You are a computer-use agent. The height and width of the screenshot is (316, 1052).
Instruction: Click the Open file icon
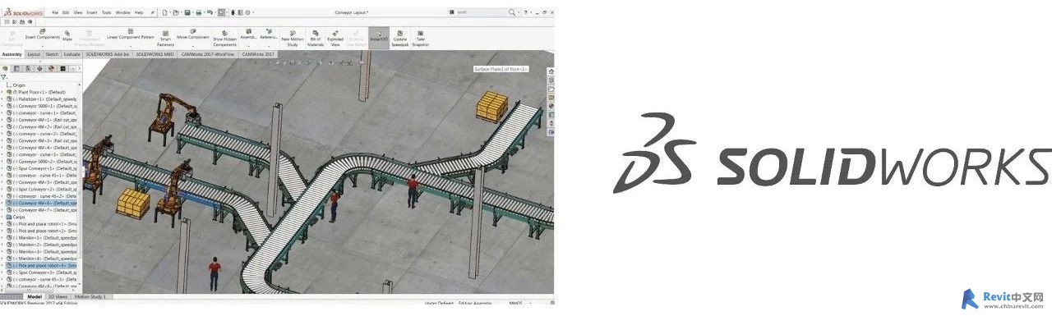[x=177, y=13]
